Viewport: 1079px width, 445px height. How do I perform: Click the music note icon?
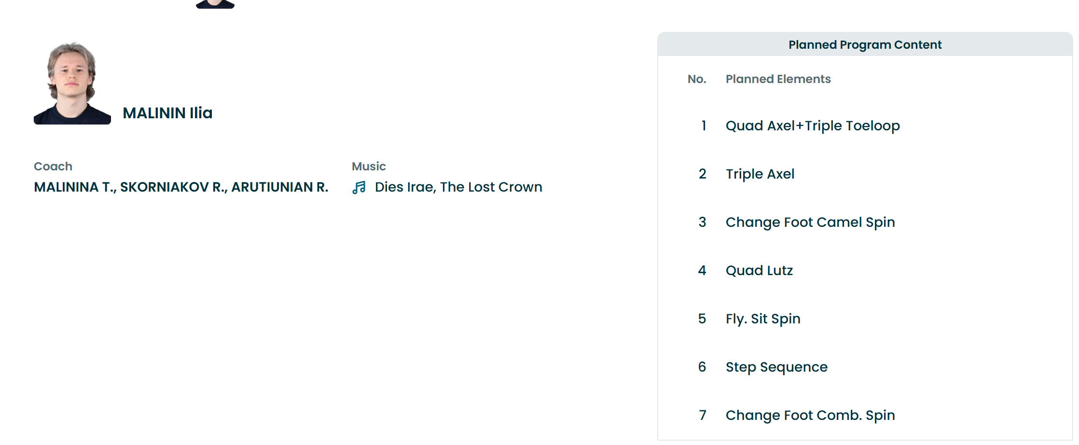[x=359, y=187]
